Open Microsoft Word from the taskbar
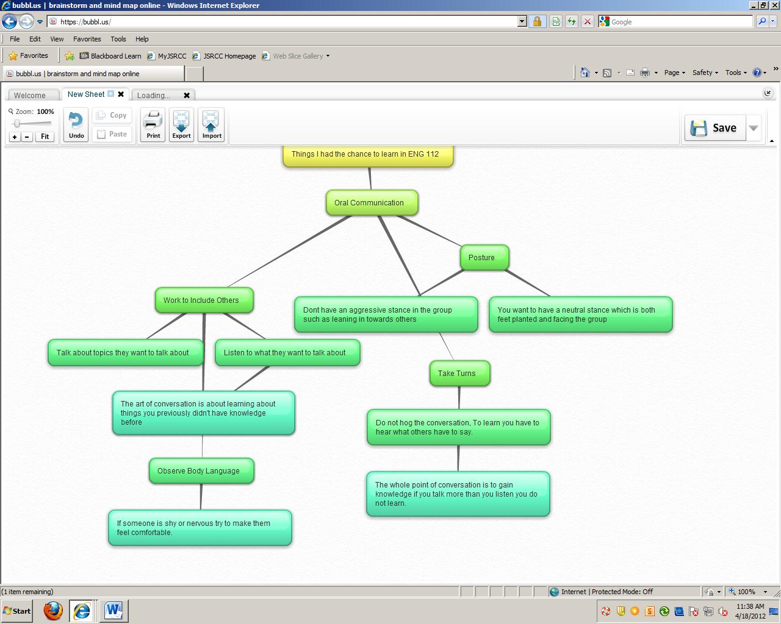 tap(113, 610)
